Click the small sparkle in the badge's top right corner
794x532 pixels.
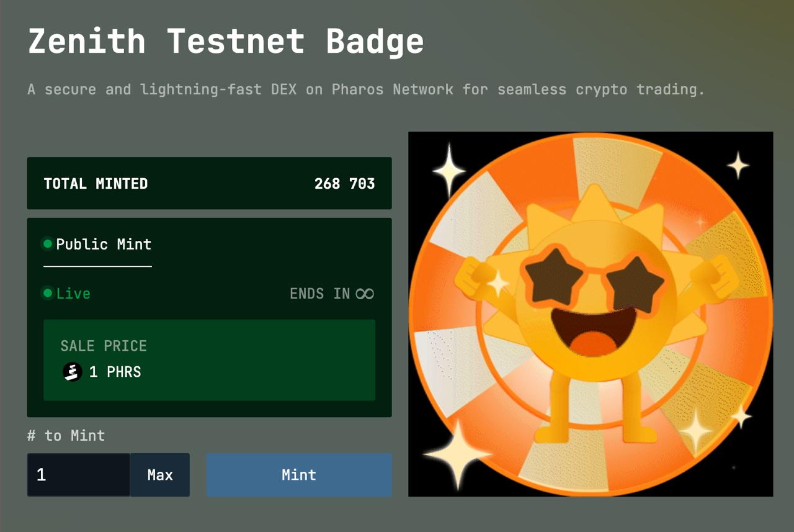click(738, 165)
